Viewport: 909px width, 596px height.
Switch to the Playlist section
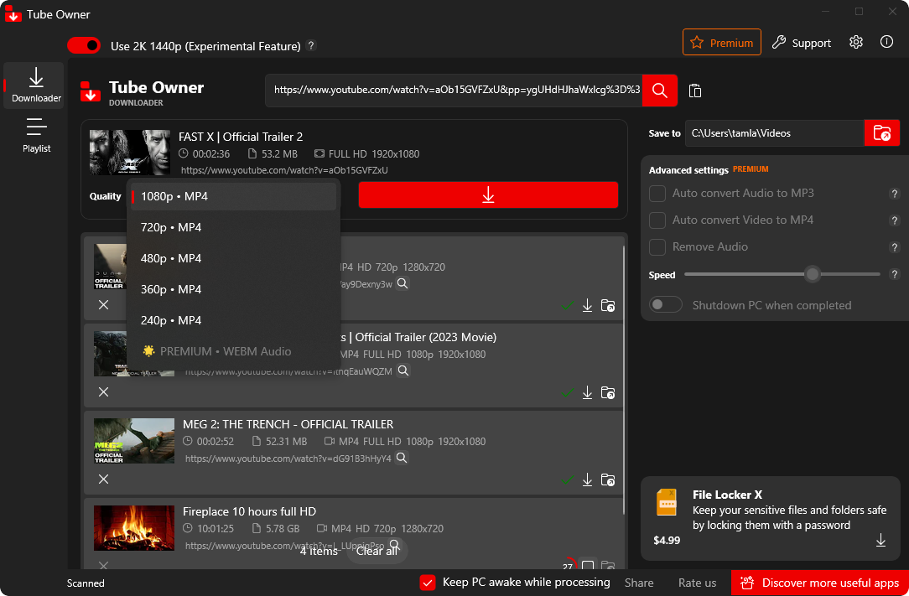click(x=37, y=135)
